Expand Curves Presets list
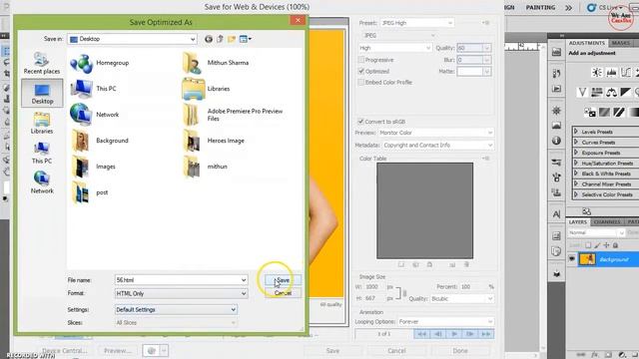639x359 pixels. (576, 142)
